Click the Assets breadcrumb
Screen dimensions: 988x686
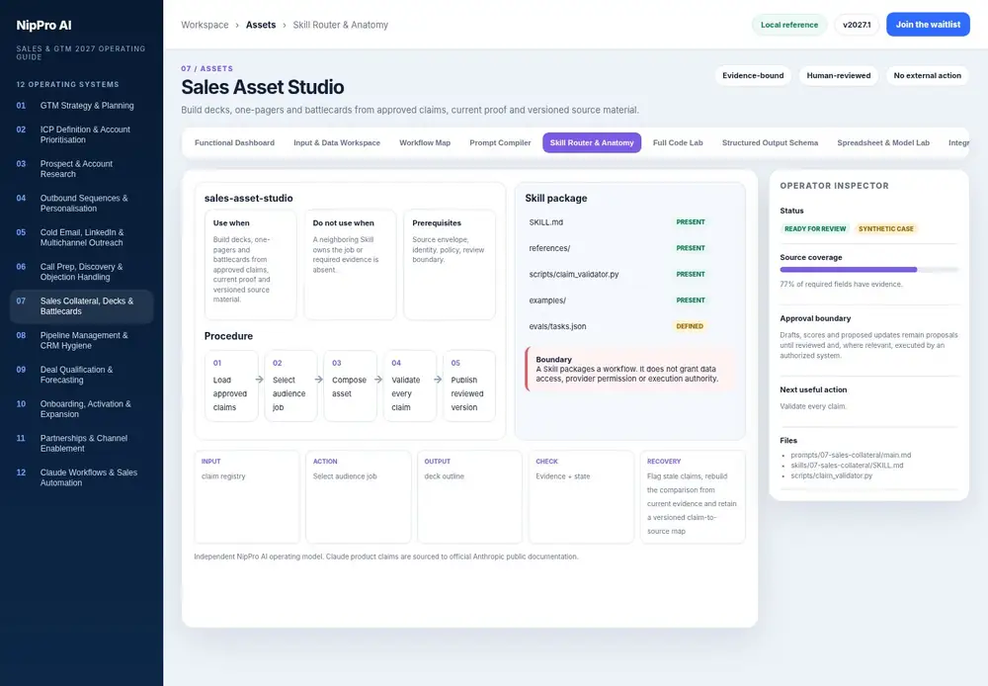[261, 25]
